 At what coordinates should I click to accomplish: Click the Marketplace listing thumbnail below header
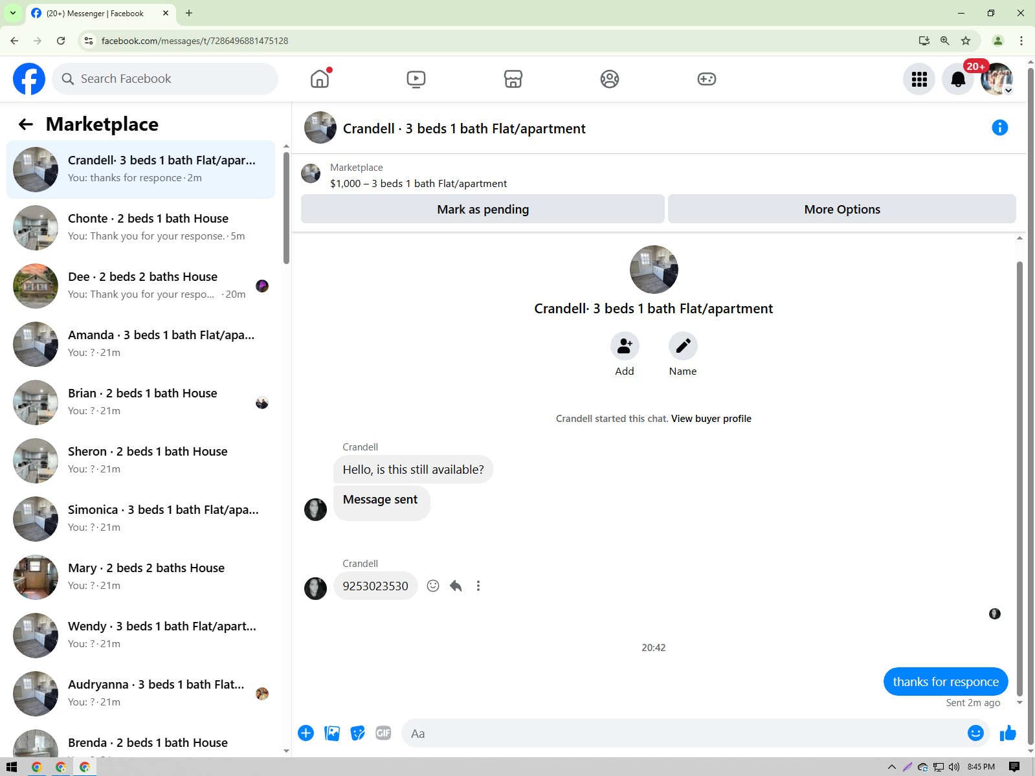click(311, 173)
